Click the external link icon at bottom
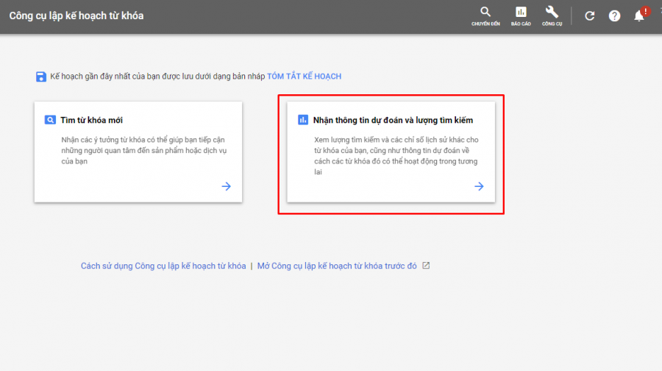 click(425, 266)
